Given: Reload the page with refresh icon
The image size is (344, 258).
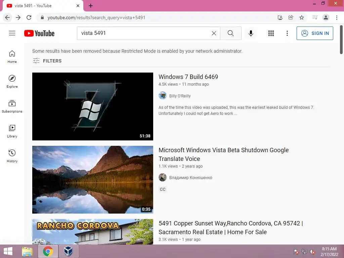Looking at the screenshot, I should point(29,17).
